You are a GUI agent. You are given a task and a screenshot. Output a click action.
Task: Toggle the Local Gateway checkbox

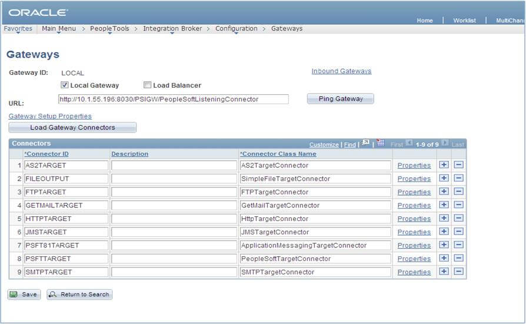pos(64,85)
